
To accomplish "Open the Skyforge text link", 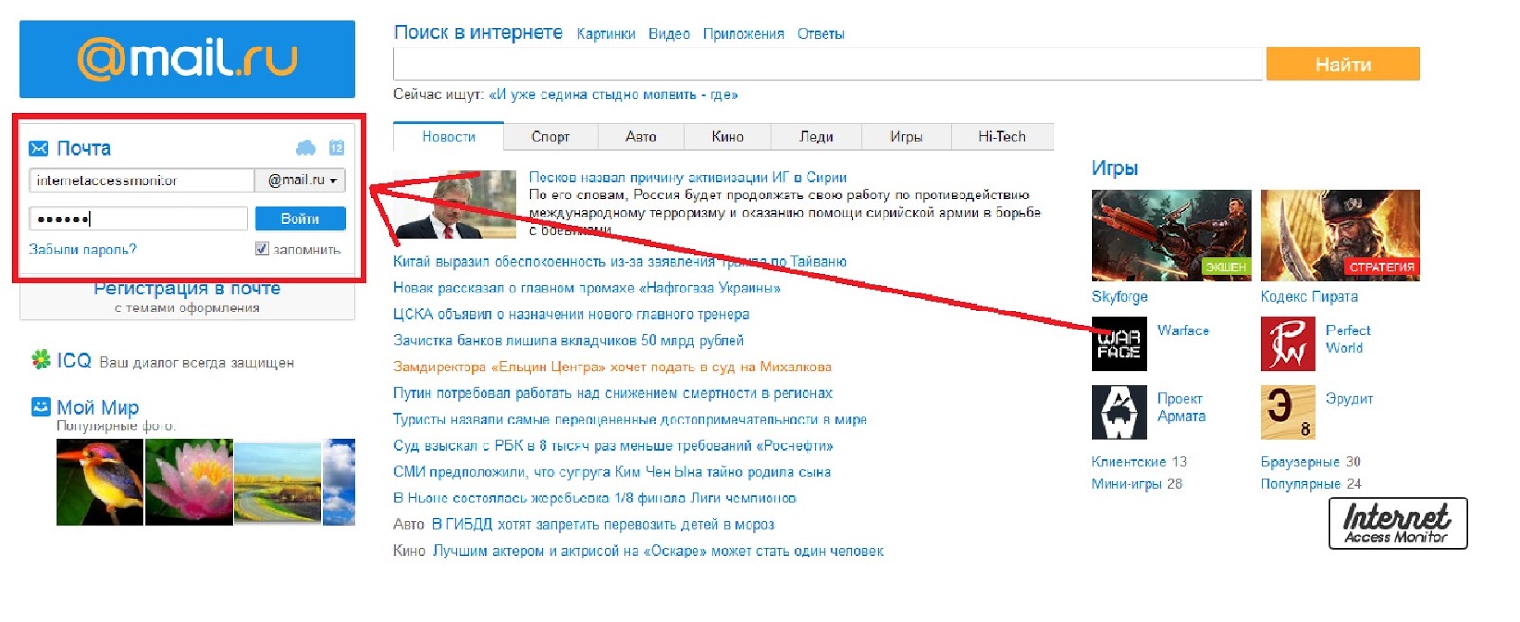I will coord(1120,296).
